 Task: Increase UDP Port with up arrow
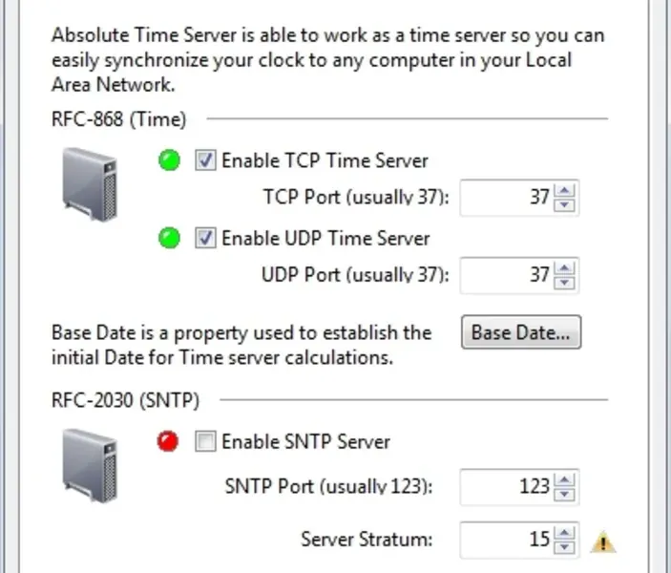tap(565, 269)
